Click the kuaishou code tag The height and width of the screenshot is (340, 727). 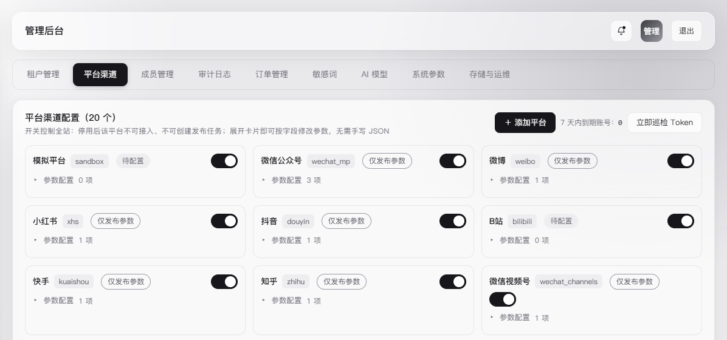74,282
